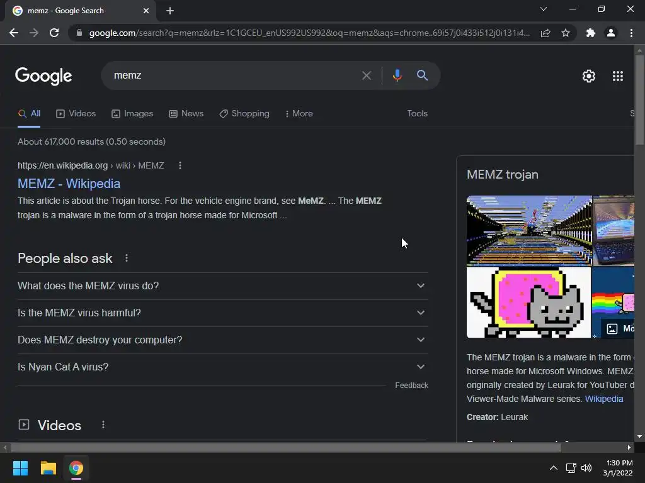Image resolution: width=645 pixels, height=483 pixels.
Task: Click the scroll down arrow
Action: pos(639,436)
